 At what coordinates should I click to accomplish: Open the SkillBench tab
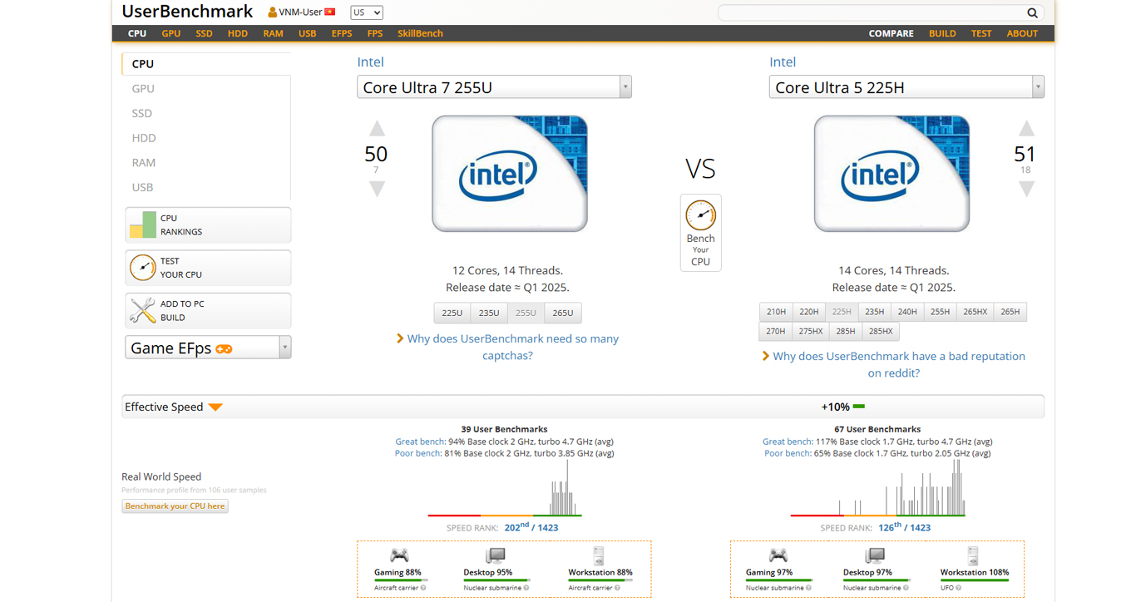tap(420, 33)
